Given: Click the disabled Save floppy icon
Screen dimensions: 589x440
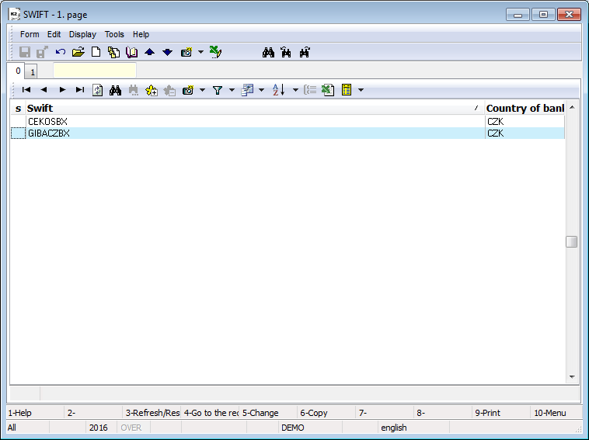Looking at the screenshot, I should pos(25,52).
